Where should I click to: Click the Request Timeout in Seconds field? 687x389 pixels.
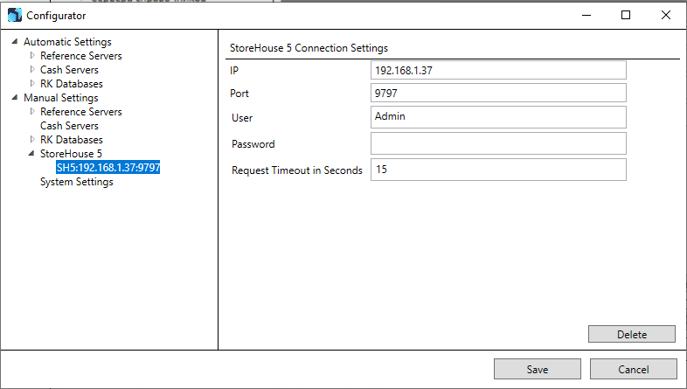click(x=498, y=170)
